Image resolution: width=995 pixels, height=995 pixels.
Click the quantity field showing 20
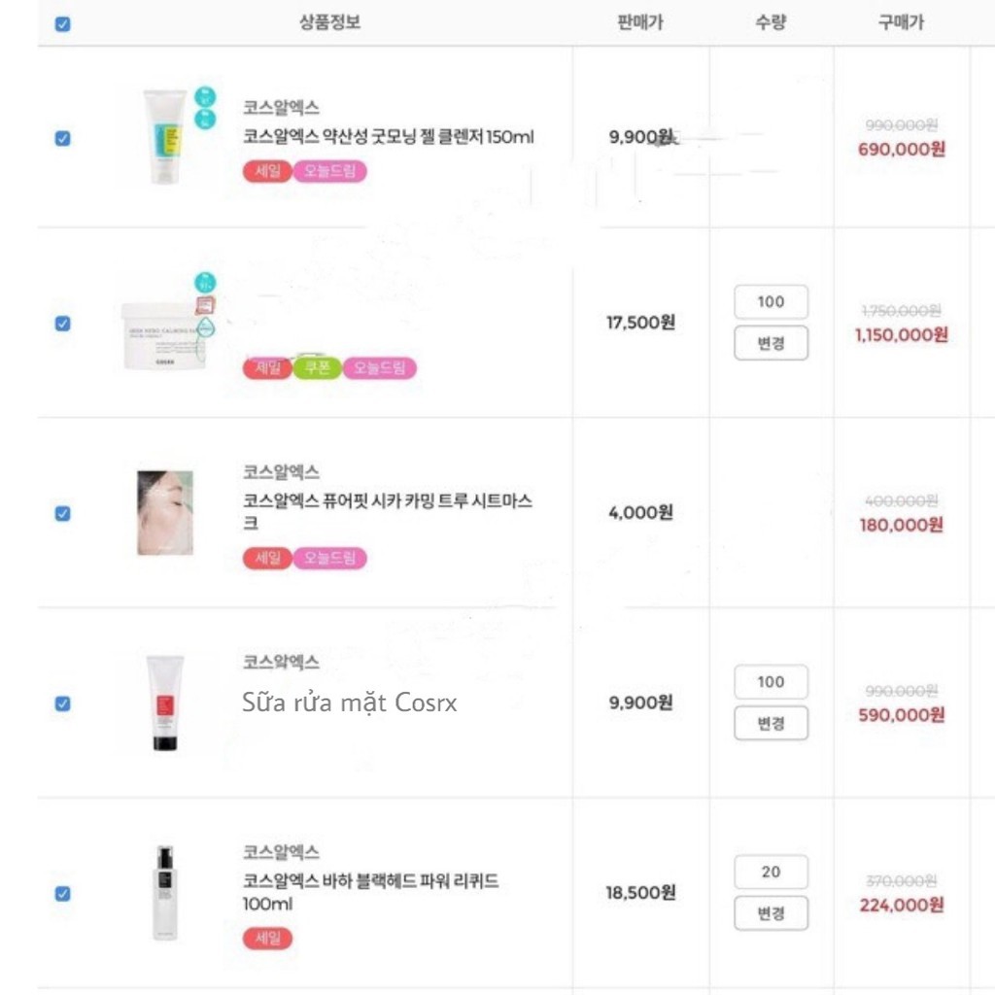coord(771,872)
